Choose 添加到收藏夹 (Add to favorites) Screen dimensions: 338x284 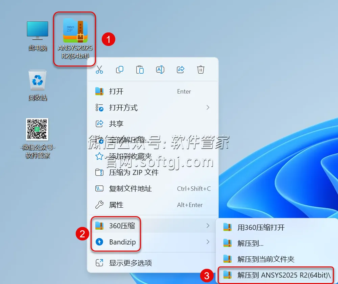pyautogui.click(x=153, y=156)
